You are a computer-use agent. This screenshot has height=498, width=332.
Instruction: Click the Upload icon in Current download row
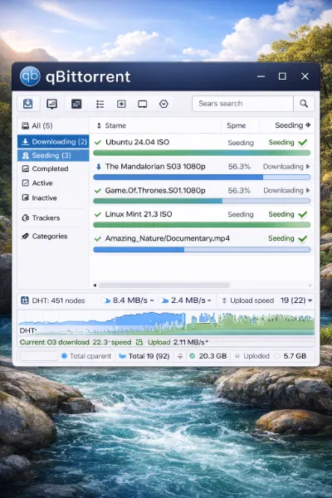(x=139, y=342)
